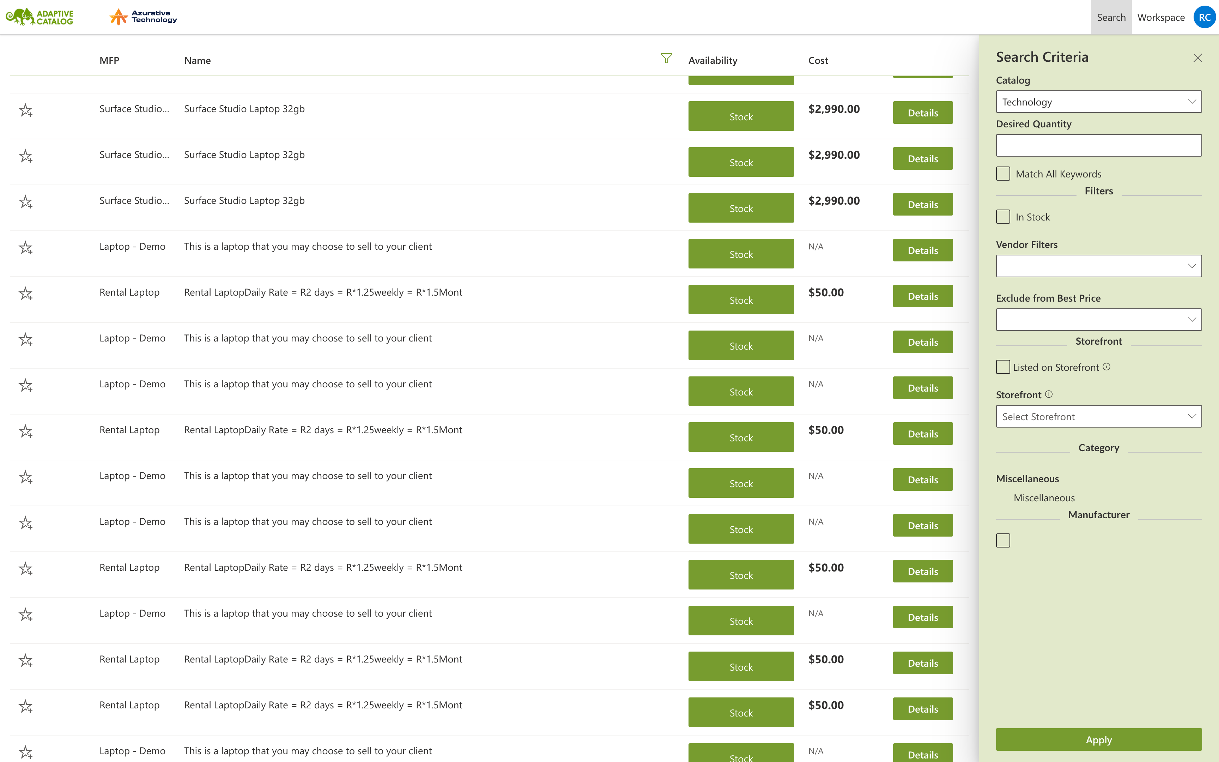This screenshot has width=1219, height=762.
Task: Click the Adaptive Catalog chameleon logo
Action: (x=39, y=17)
